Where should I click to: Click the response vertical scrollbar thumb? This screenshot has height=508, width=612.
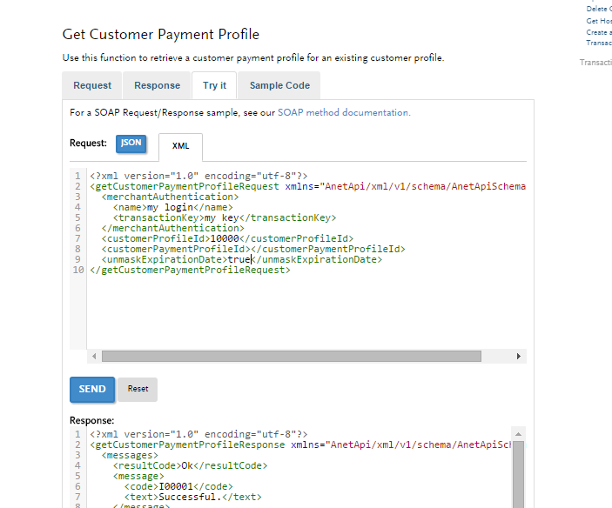click(x=518, y=474)
